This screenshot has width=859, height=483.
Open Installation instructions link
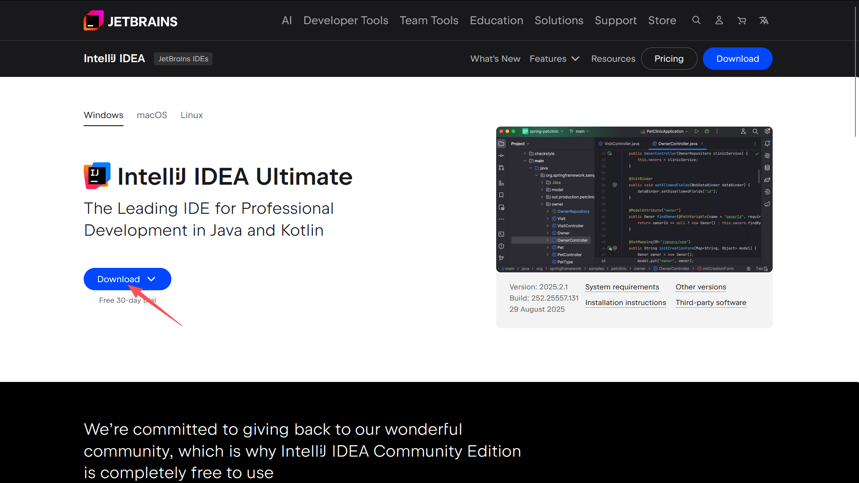(625, 303)
